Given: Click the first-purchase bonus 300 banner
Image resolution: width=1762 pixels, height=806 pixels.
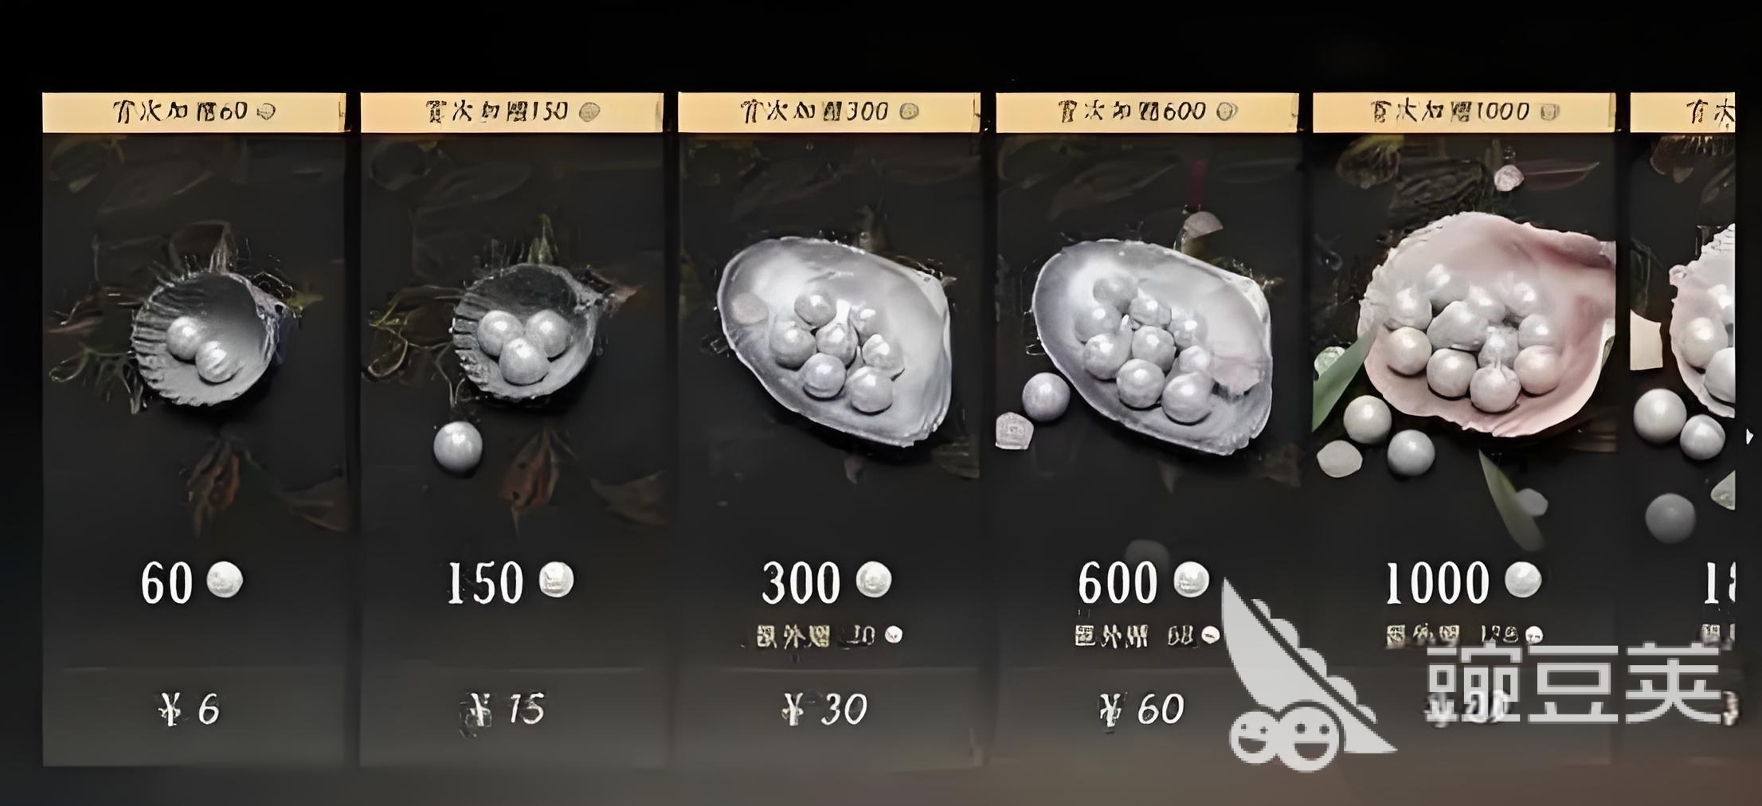Looking at the screenshot, I should [829, 112].
